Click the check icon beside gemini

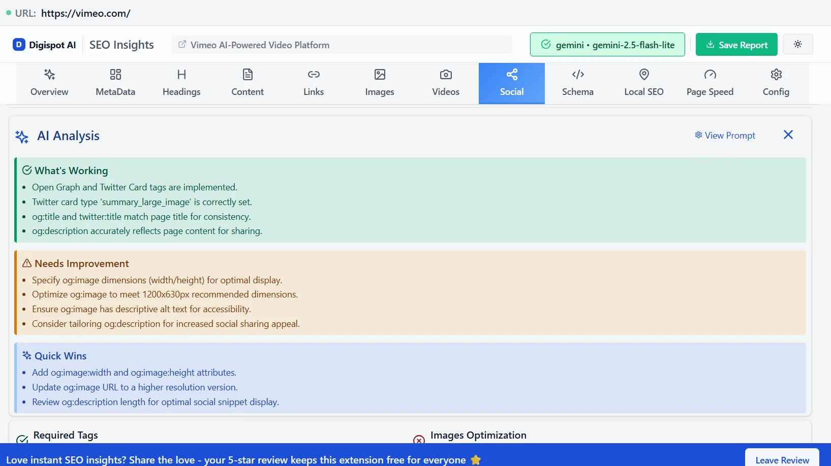click(x=546, y=44)
